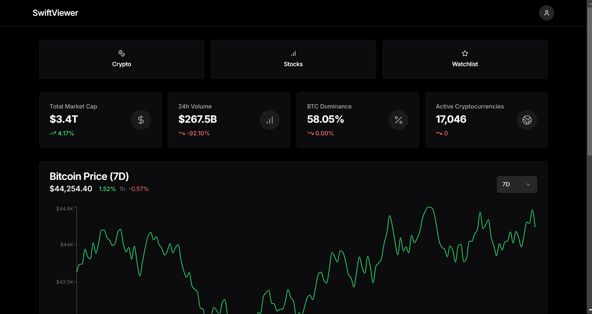Viewport: 592px width, 314px height.
Task: Click the Total Market Cap label
Action: point(73,106)
